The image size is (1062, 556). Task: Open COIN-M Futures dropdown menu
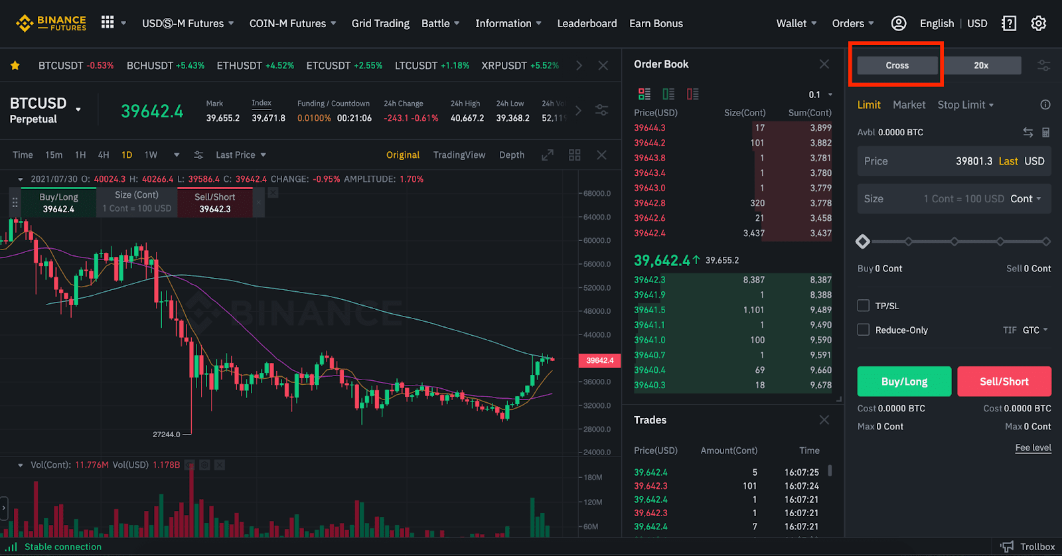coord(293,23)
